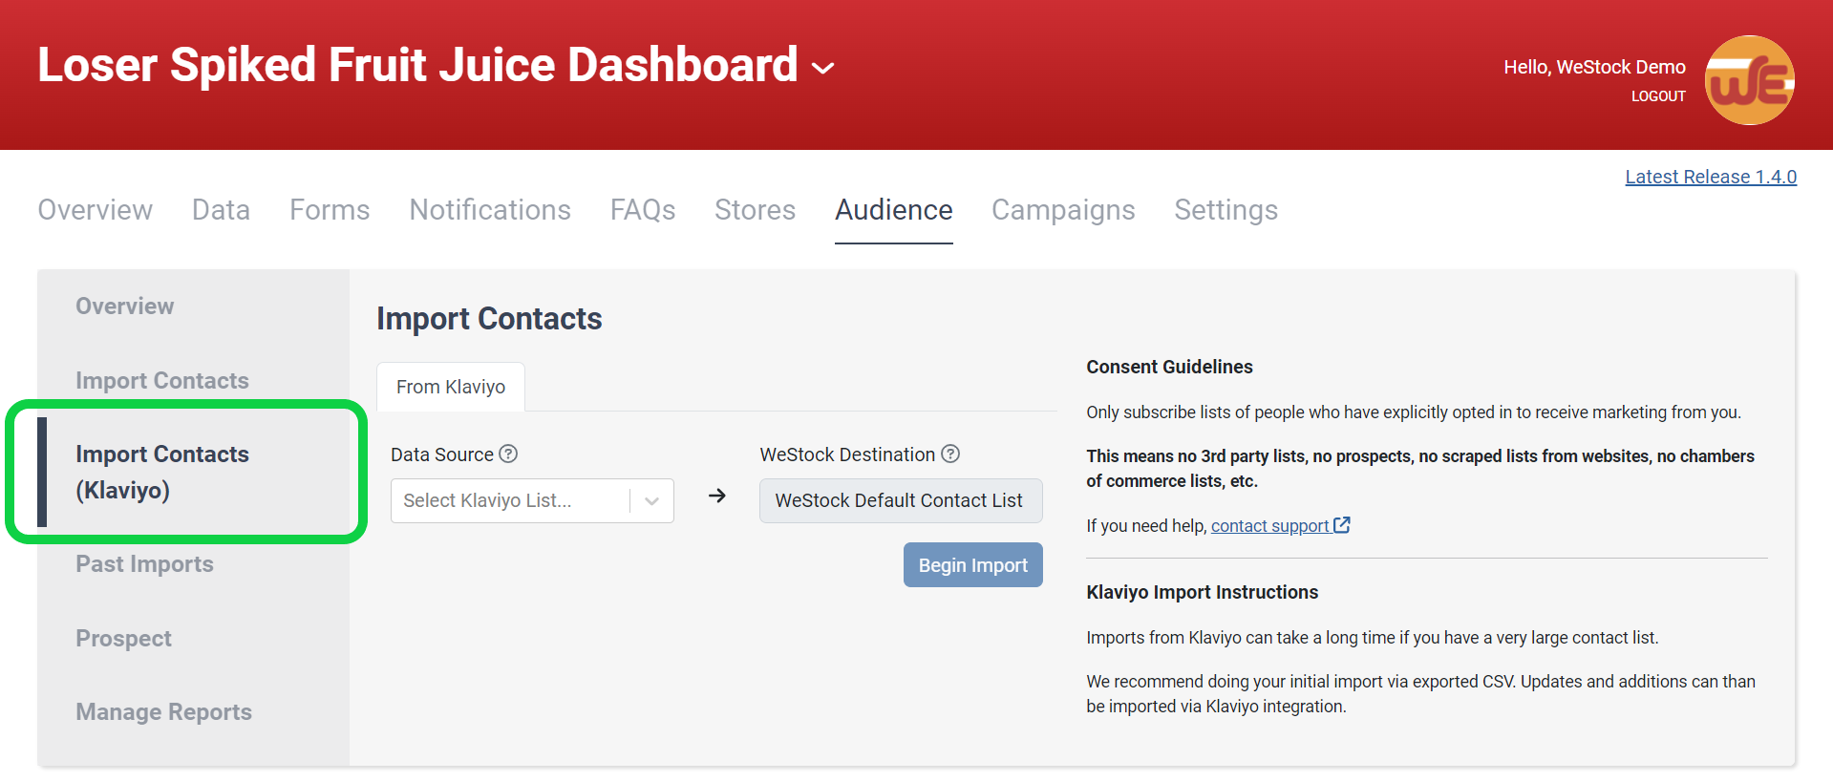Viewport: 1833px width, 782px height.
Task: Click the Data Source label
Action: pos(442,454)
